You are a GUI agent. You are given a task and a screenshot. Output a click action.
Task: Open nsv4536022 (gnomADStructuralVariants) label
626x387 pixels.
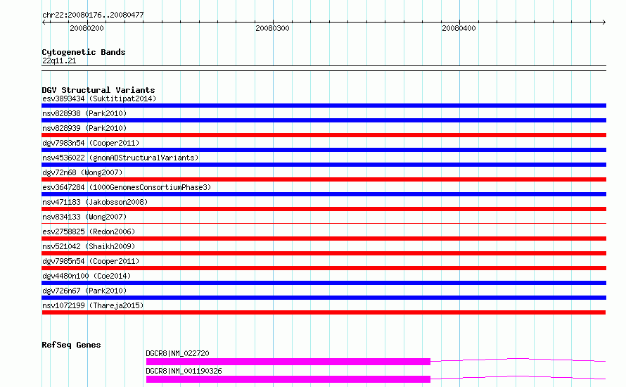click(x=120, y=158)
